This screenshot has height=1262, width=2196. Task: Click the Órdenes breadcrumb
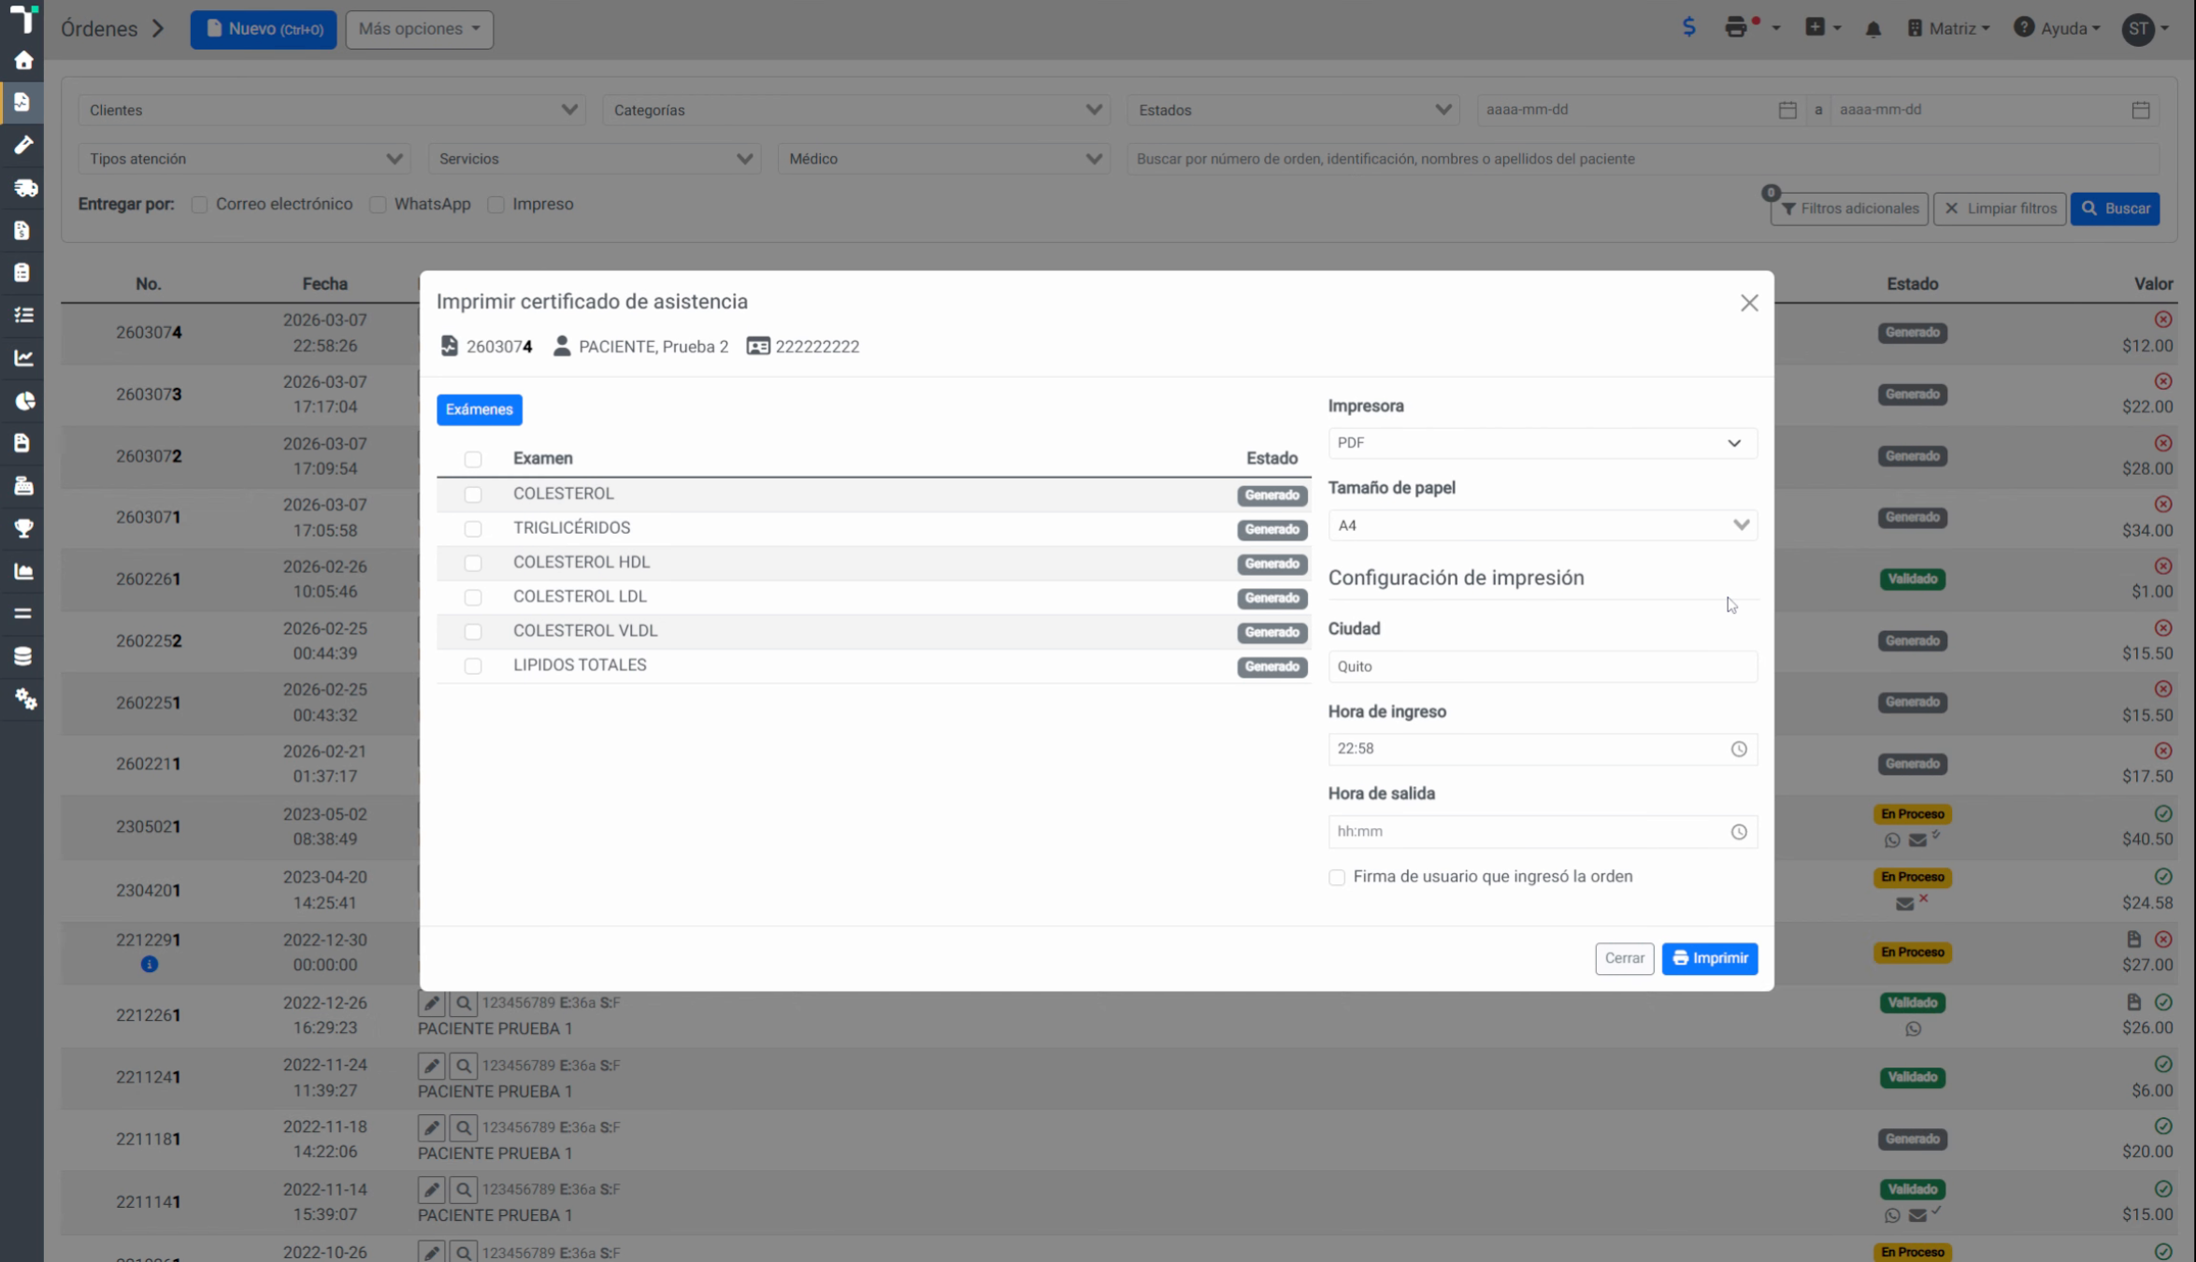[99, 29]
